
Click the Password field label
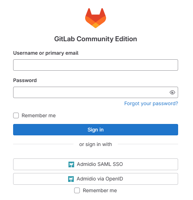[25, 80]
